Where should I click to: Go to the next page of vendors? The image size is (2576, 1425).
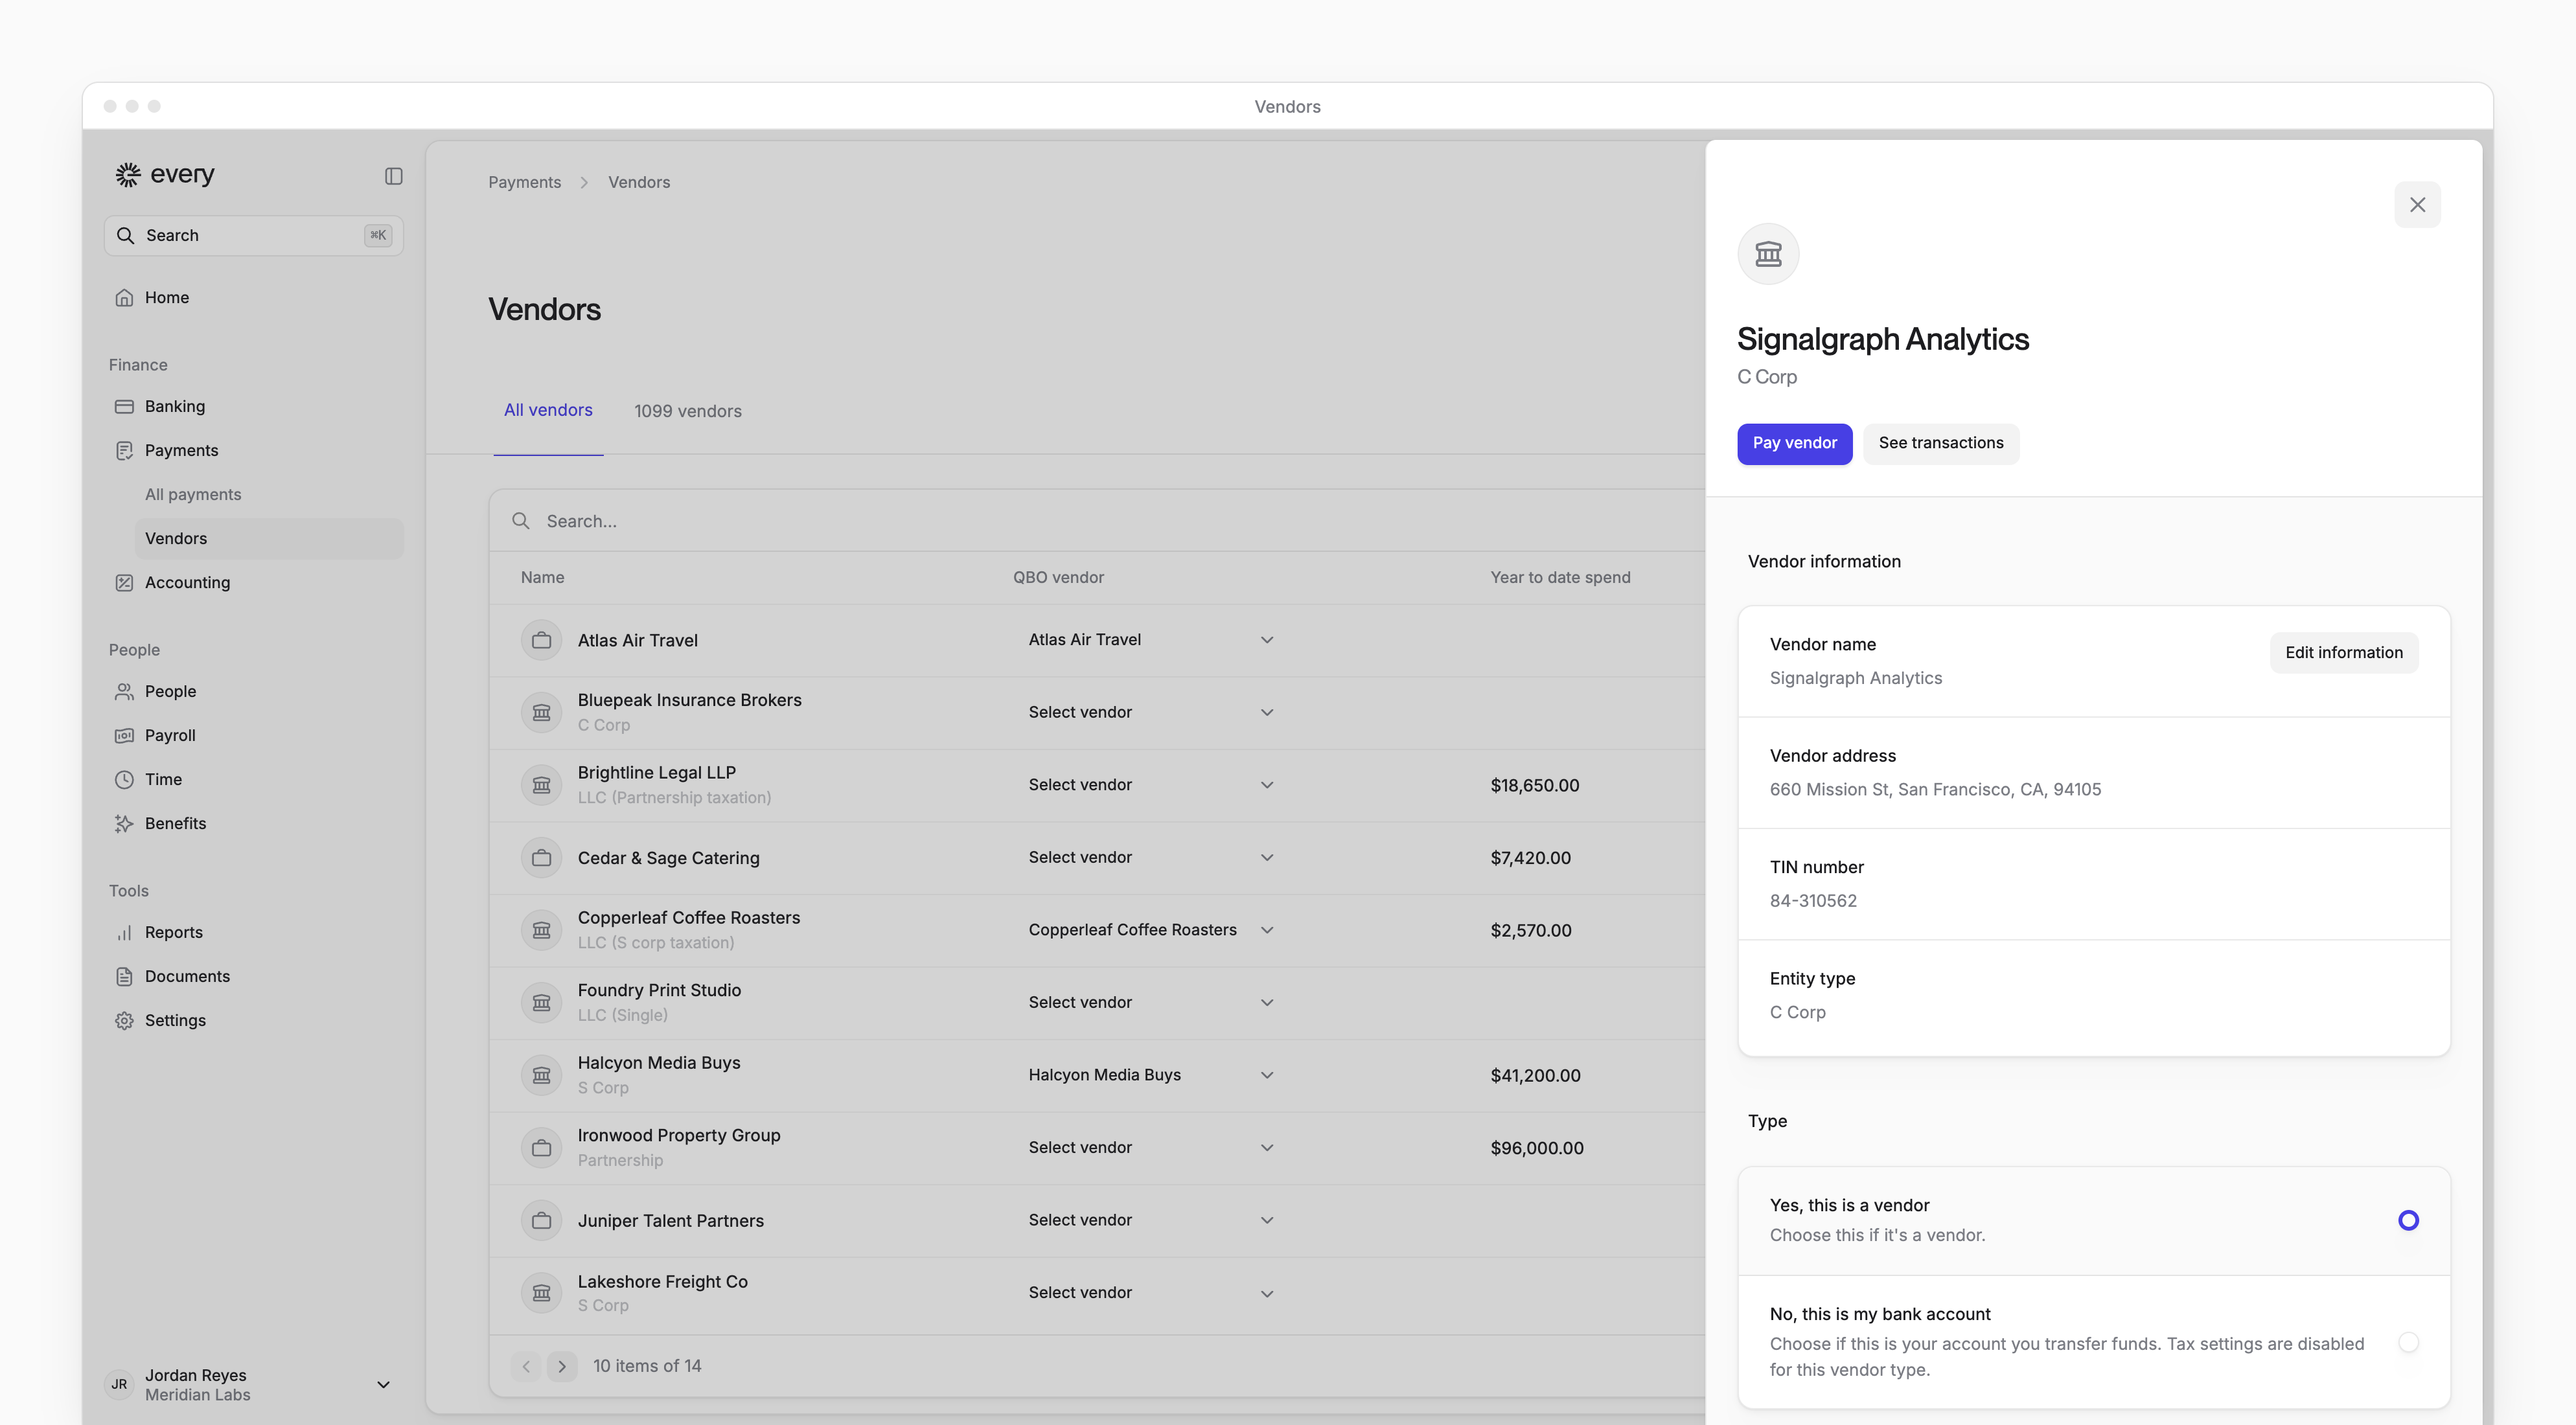[562, 1366]
